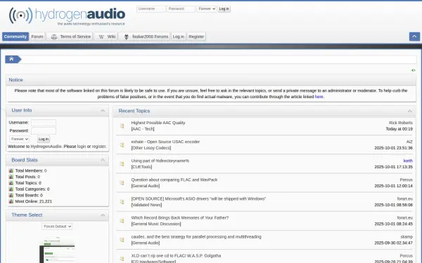The image size is (422, 263).
Task: Click the theme preview thumbnail
Action: [x=58, y=250]
